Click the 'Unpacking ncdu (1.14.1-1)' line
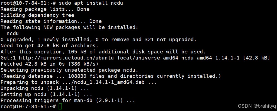The width and height of the screenshot is (277, 111). [45, 88]
